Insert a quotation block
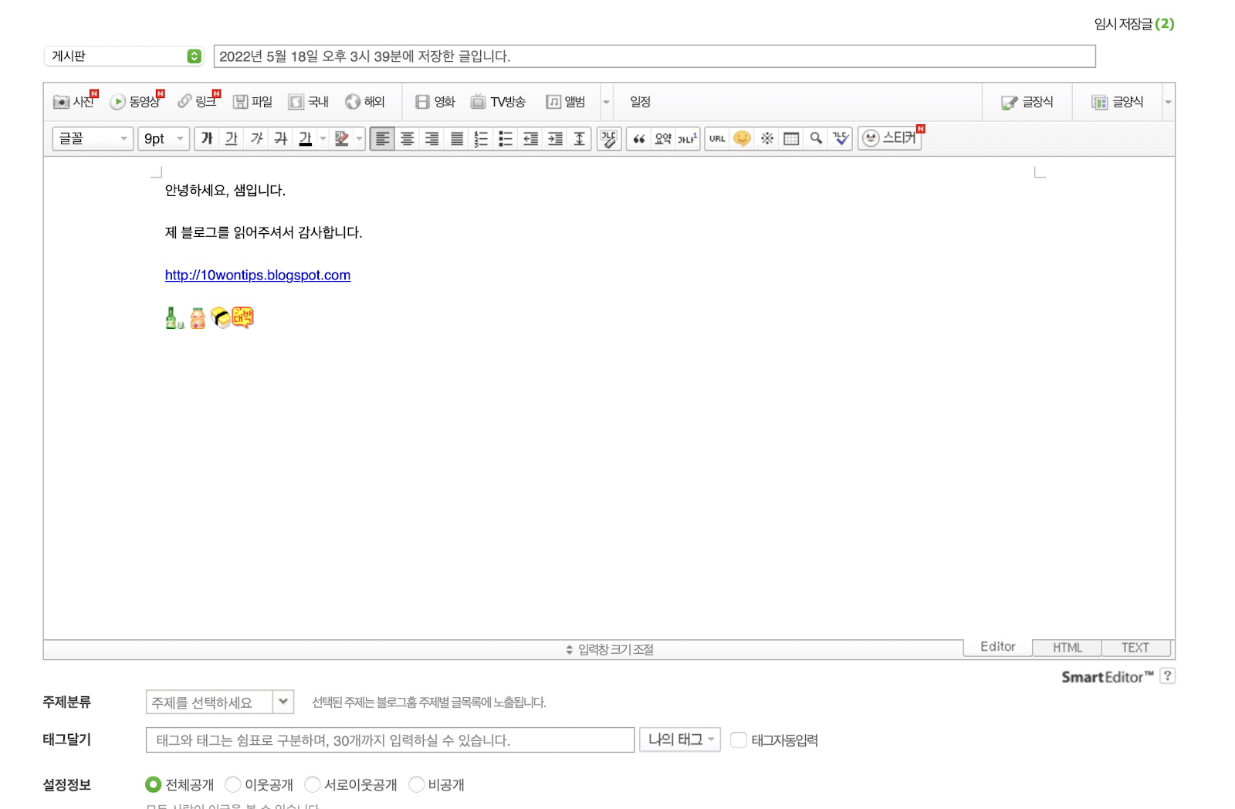Screen dimensions: 1235x809 point(639,139)
